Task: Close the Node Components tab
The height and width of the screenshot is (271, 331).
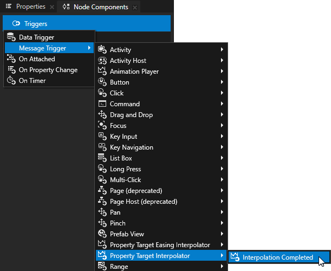Action: coord(134,8)
